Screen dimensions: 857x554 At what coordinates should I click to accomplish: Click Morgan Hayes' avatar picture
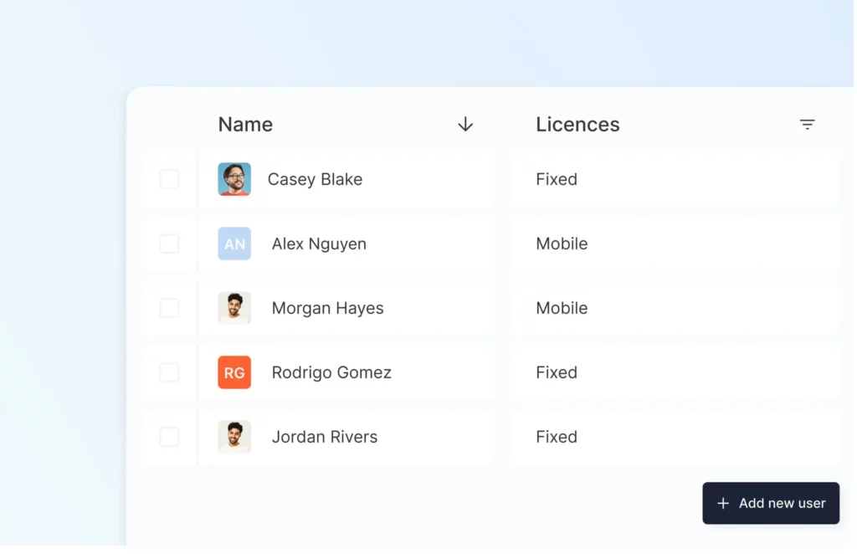coord(234,308)
